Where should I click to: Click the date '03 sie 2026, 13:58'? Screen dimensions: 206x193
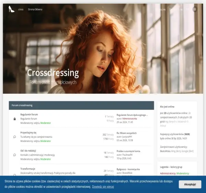[125, 140]
